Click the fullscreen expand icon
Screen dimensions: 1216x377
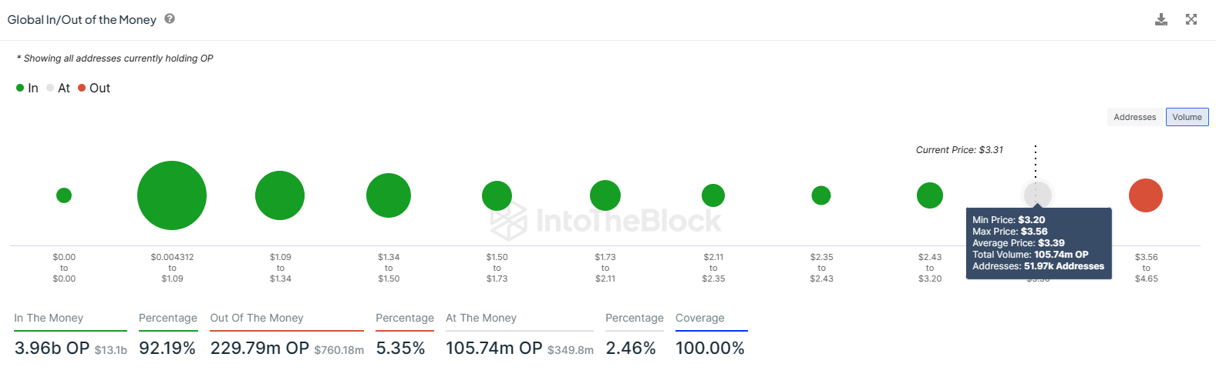1191,19
